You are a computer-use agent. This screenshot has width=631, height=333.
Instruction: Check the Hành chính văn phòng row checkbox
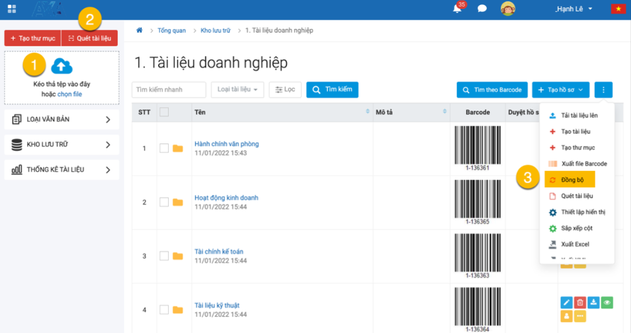coord(164,148)
